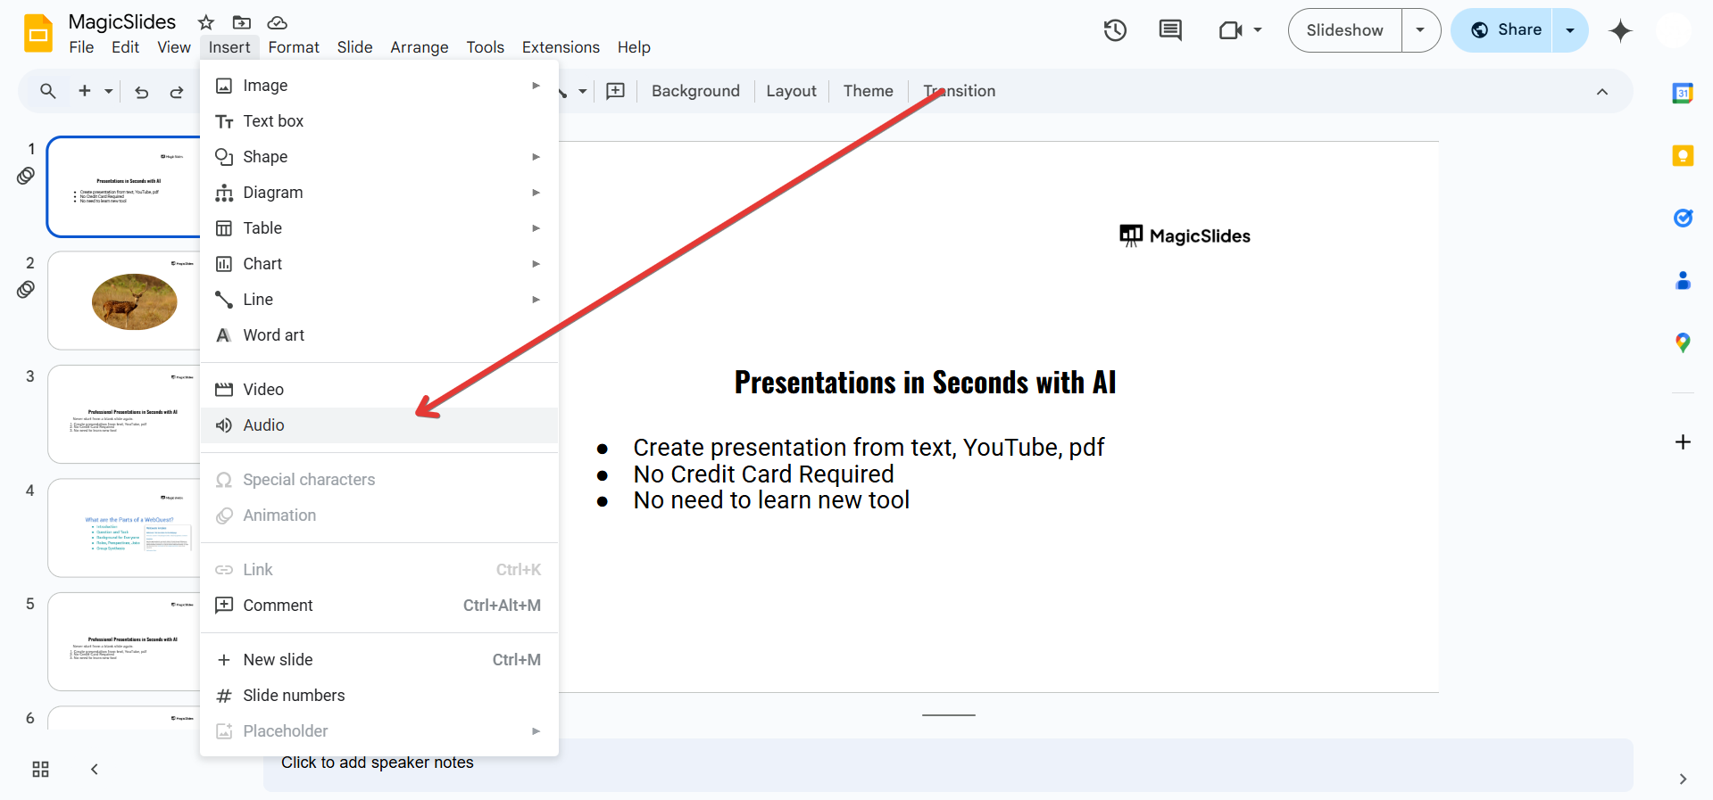Open Contacts in side panel
1713x800 pixels.
tap(1683, 281)
